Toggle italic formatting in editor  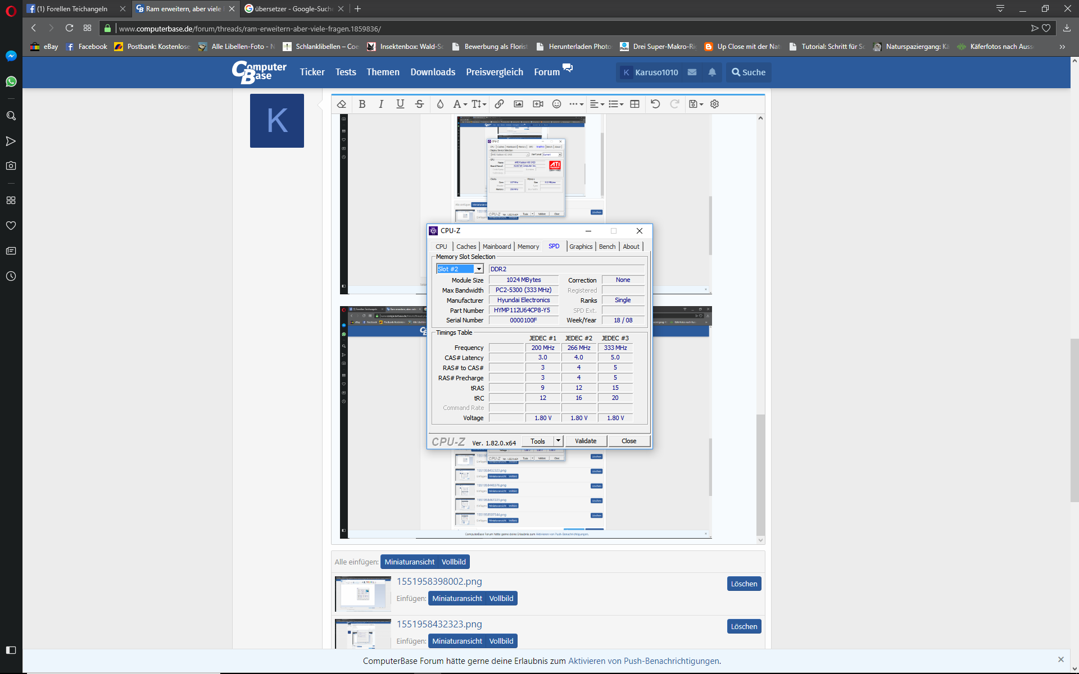381,104
